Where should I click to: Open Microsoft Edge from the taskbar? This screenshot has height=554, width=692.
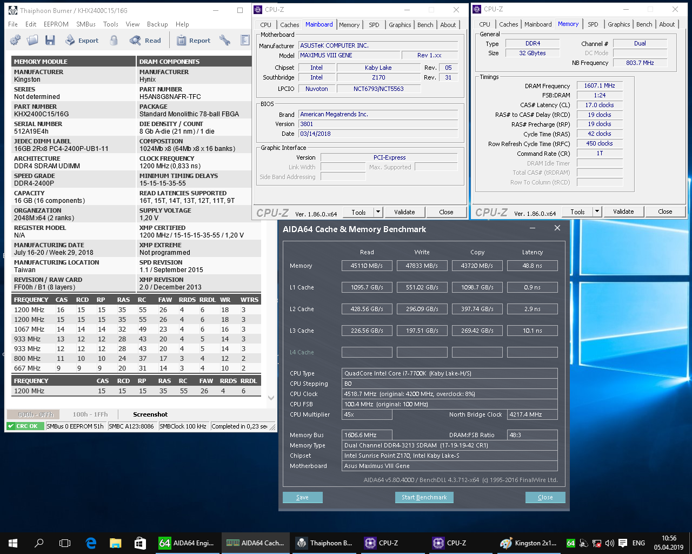[91, 543]
